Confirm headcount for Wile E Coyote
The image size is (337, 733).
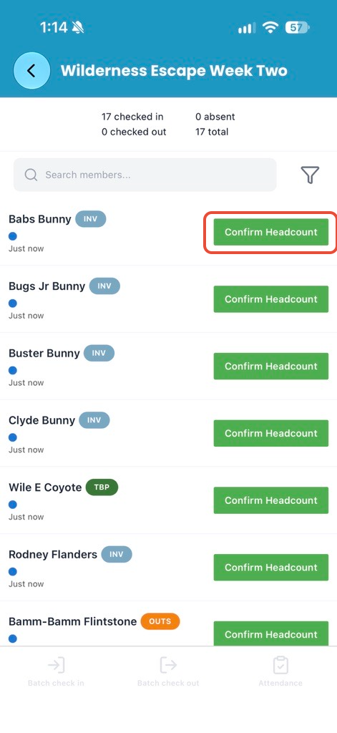coord(271,500)
